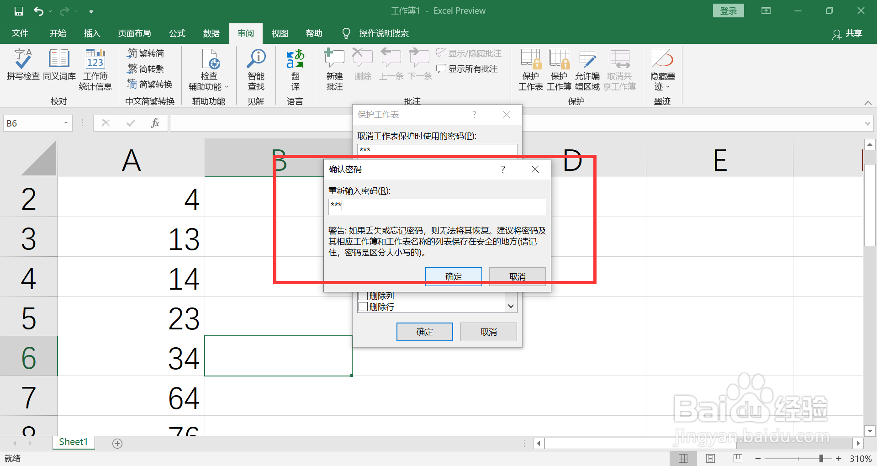Screen dimensions: 877x466
Task: Select column E header
Action: point(719,159)
